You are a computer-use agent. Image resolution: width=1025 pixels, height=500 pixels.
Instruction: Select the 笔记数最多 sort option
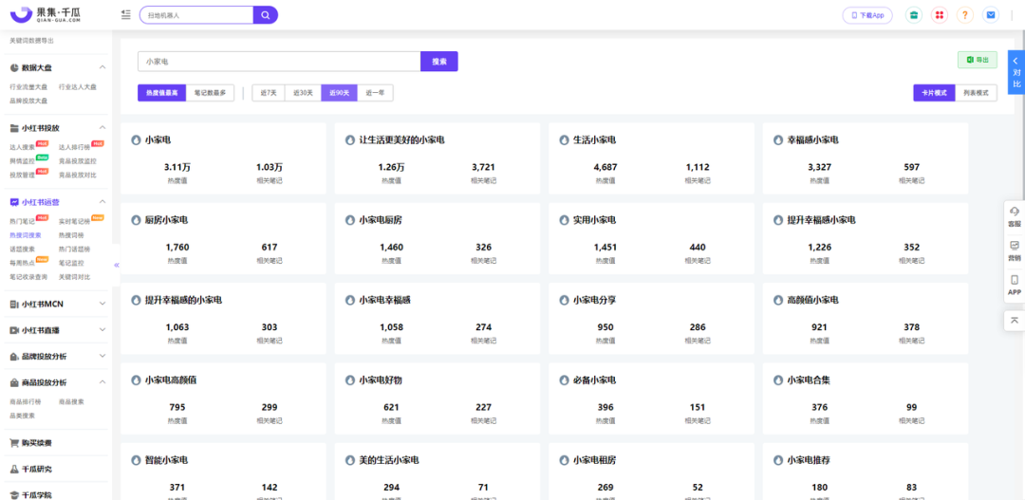[x=210, y=93]
